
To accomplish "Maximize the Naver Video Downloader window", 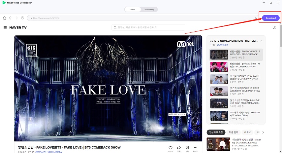I will pyautogui.click(x=271, y=3).
